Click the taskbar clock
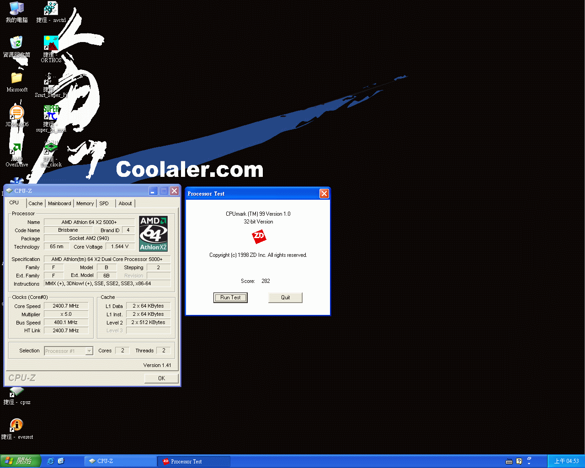The height and width of the screenshot is (468, 585). [x=566, y=461]
